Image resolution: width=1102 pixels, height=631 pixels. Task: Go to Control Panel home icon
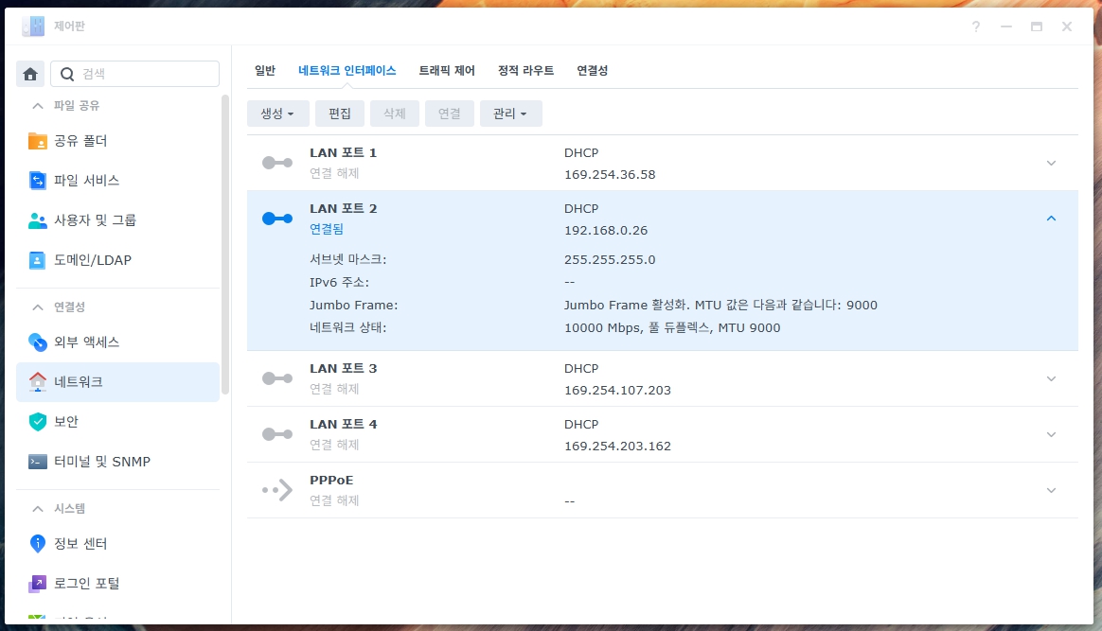pyautogui.click(x=30, y=74)
